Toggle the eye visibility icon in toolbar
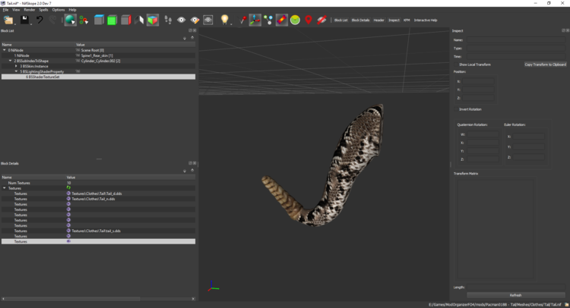 tap(181, 20)
